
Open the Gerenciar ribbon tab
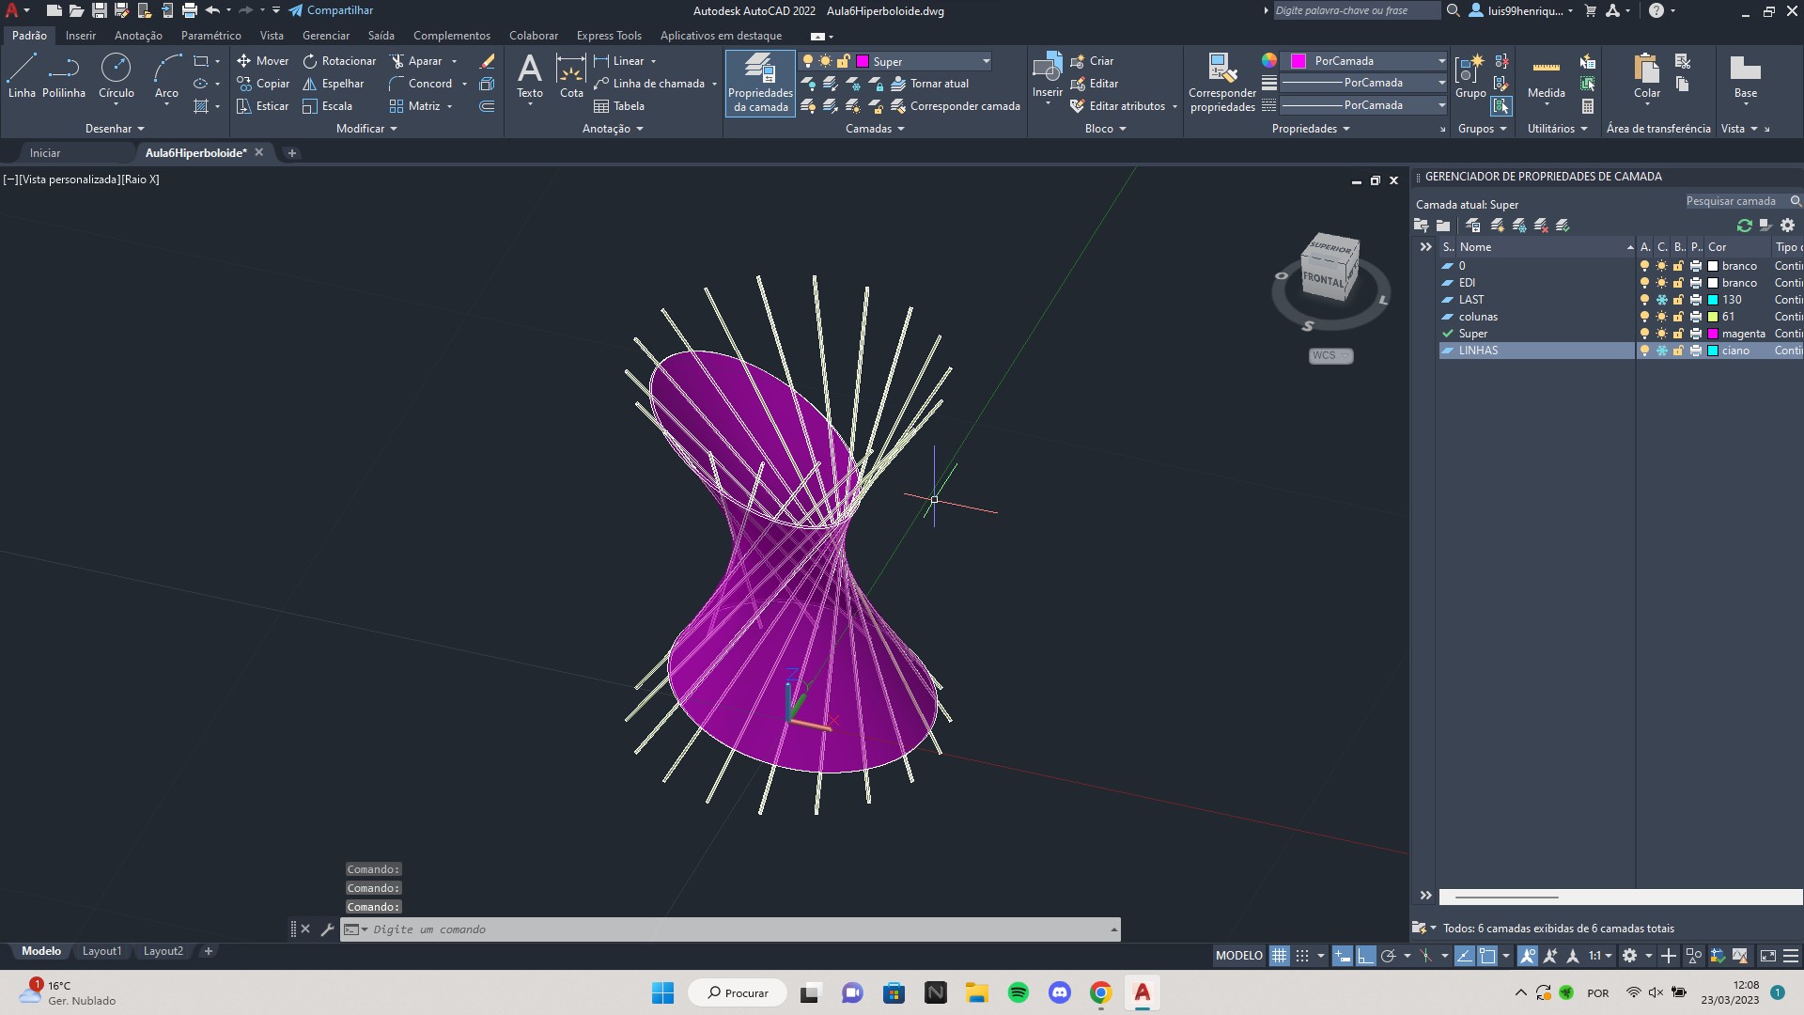click(x=325, y=36)
